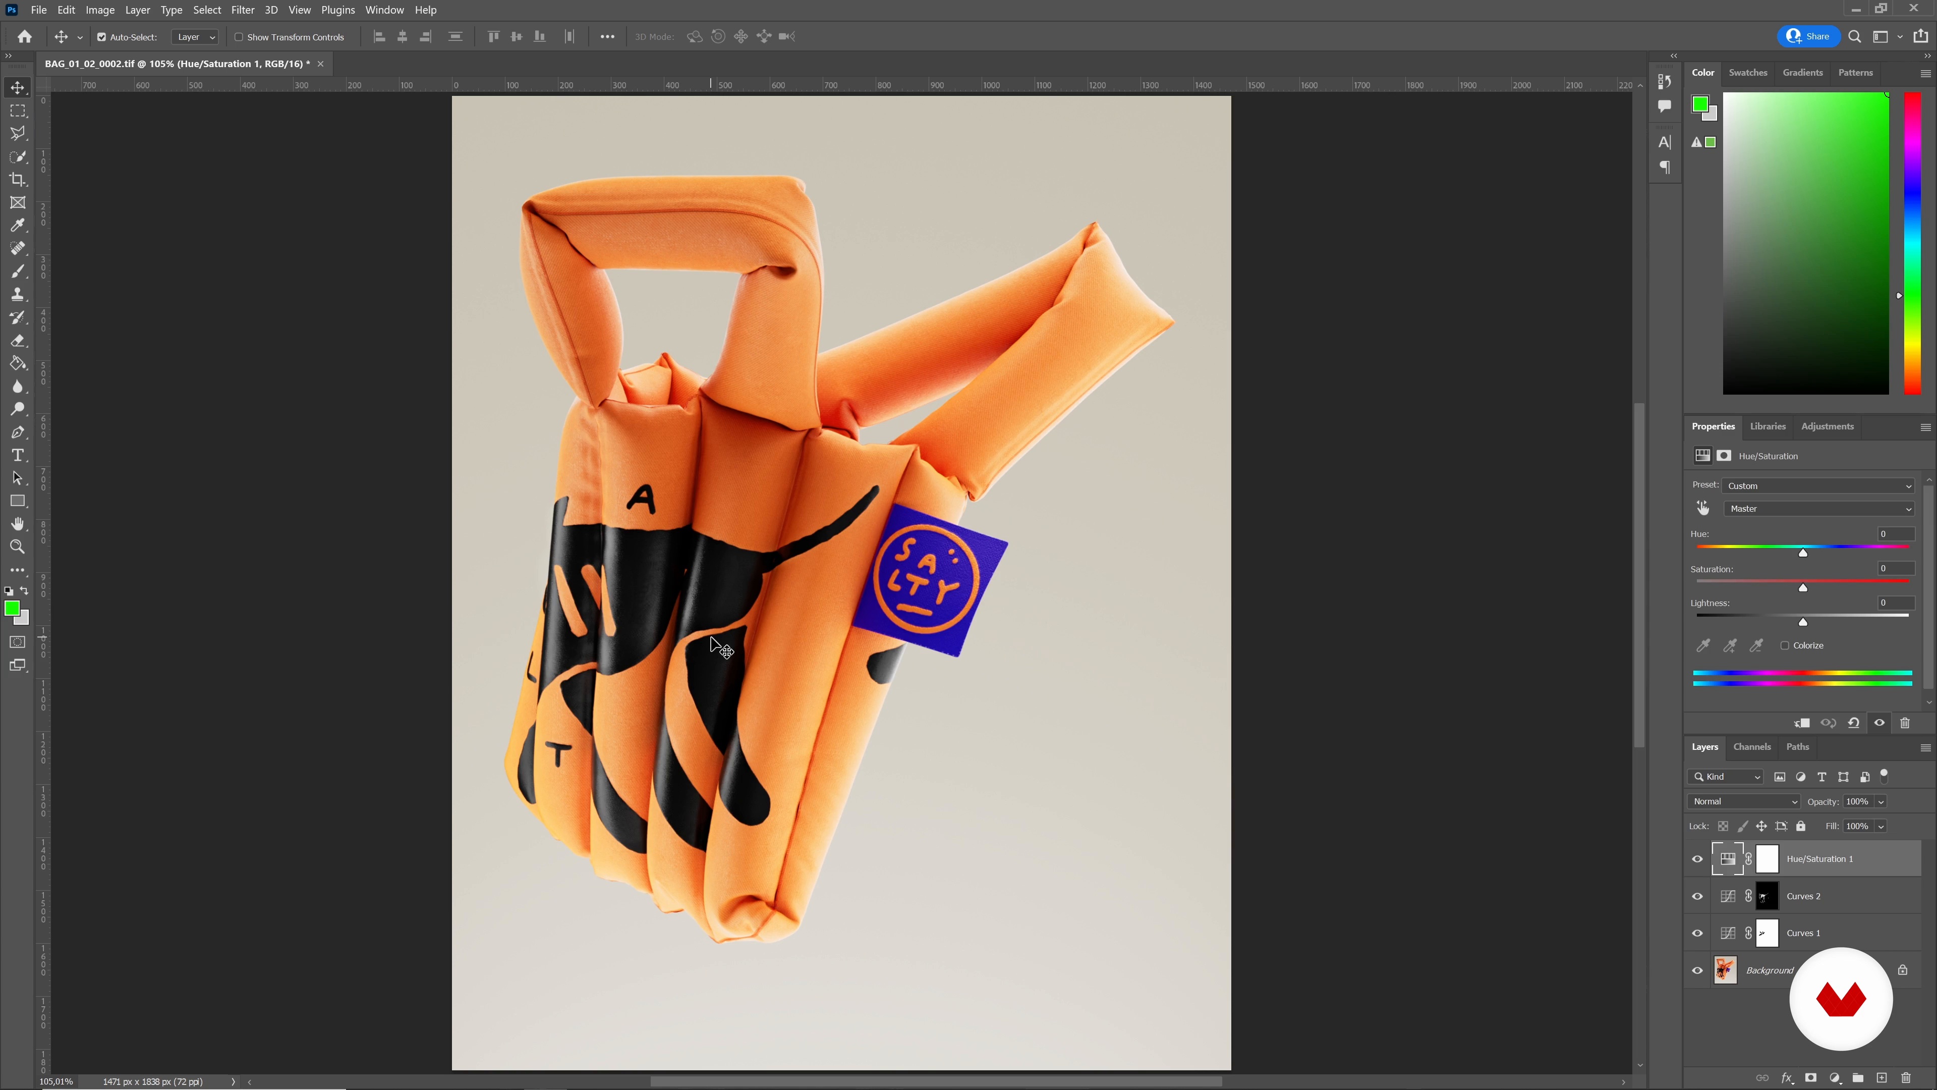Select the Crop tool
This screenshot has height=1090, width=1937.
point(17,180)
